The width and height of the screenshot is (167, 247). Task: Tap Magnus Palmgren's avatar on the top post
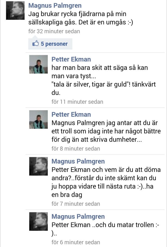15,11
